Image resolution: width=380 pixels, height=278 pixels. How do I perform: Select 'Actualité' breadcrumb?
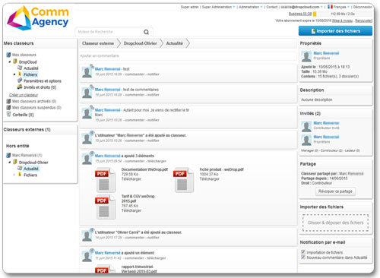point(174,43)
